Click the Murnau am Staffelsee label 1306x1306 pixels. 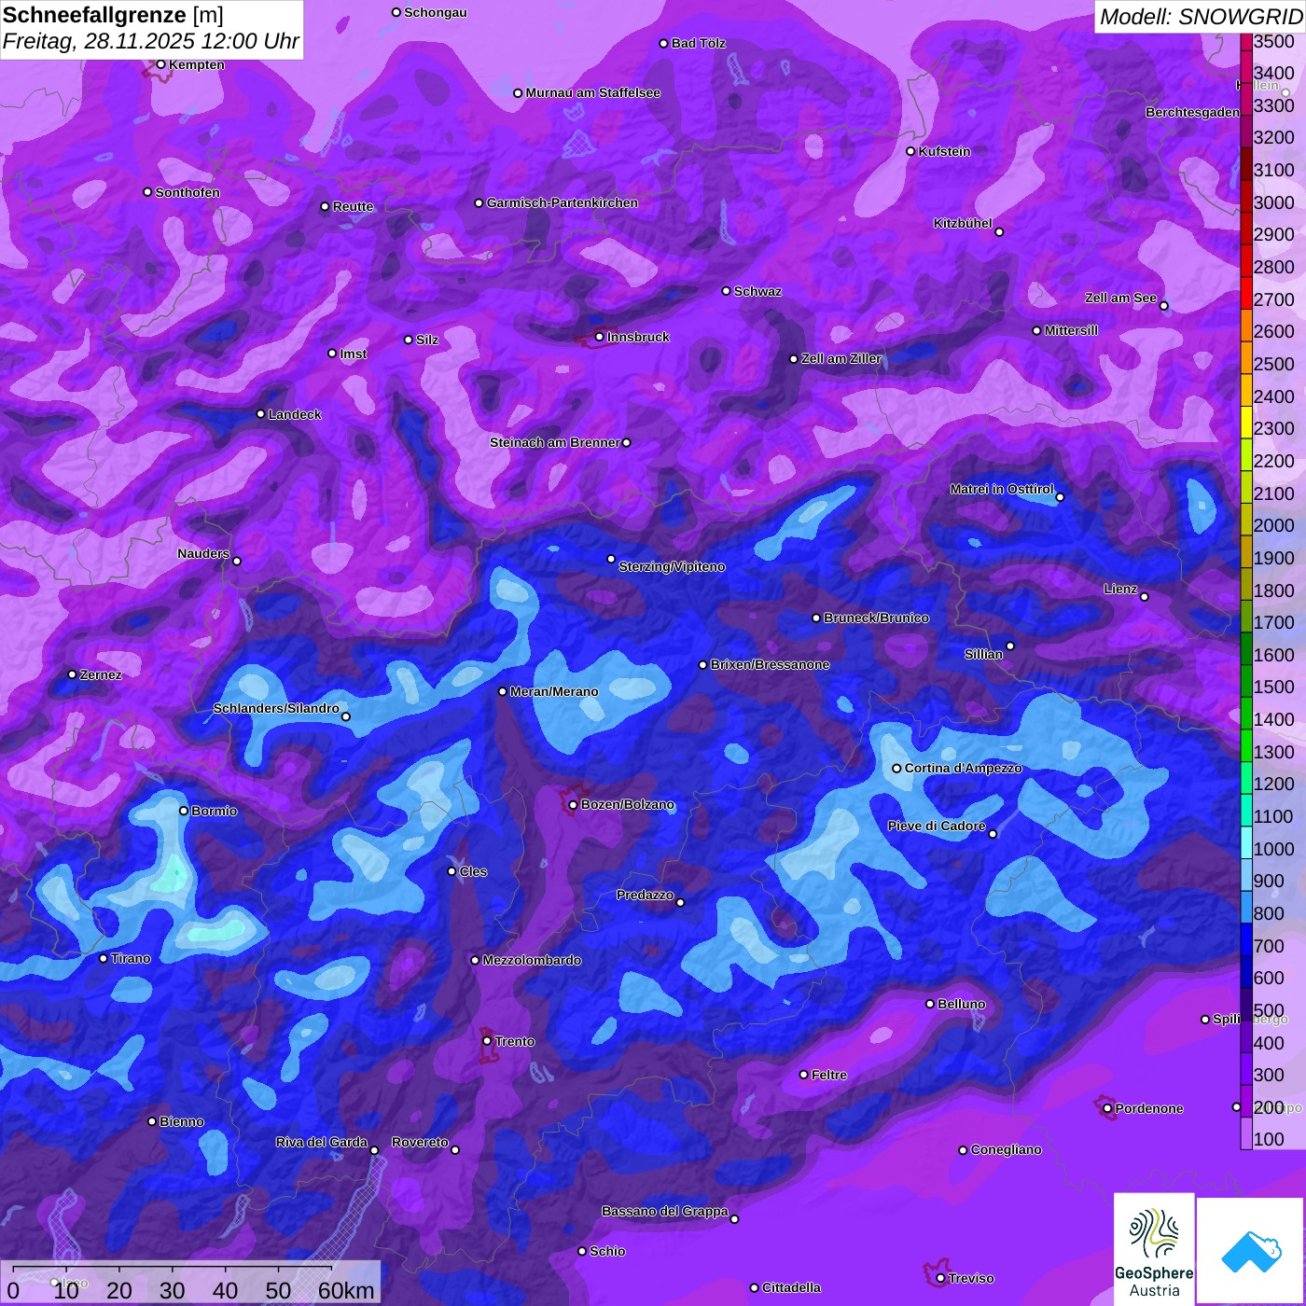(592, 92)
